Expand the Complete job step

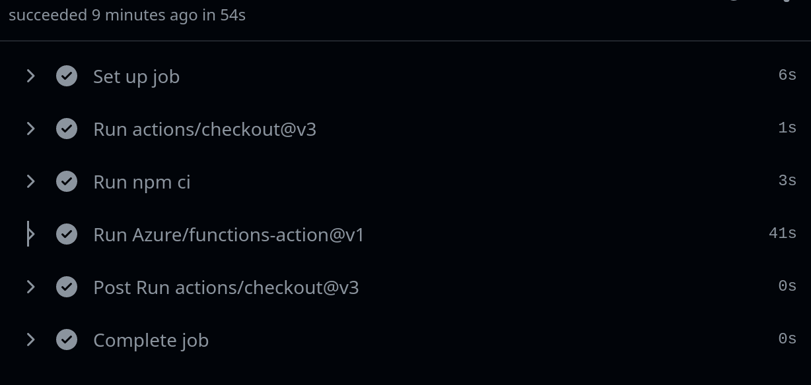pyautogui.click(x=30, y=340)
